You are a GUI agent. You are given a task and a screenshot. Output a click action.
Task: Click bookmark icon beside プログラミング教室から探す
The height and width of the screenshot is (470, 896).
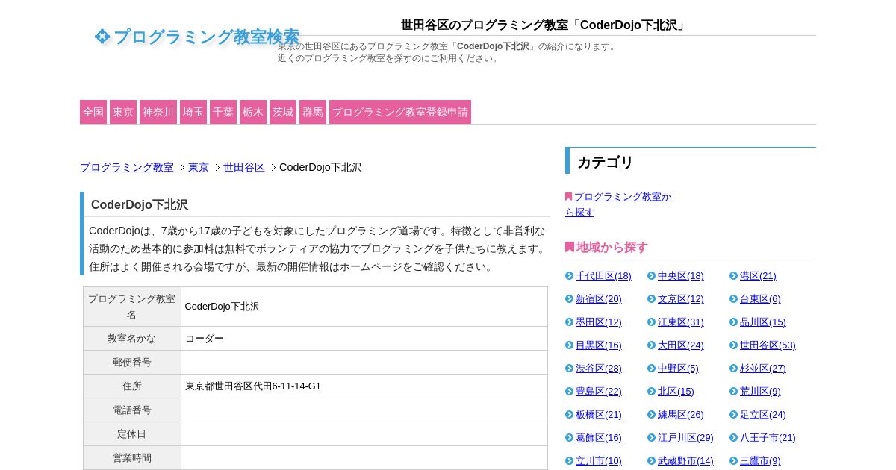click(569, 197)
